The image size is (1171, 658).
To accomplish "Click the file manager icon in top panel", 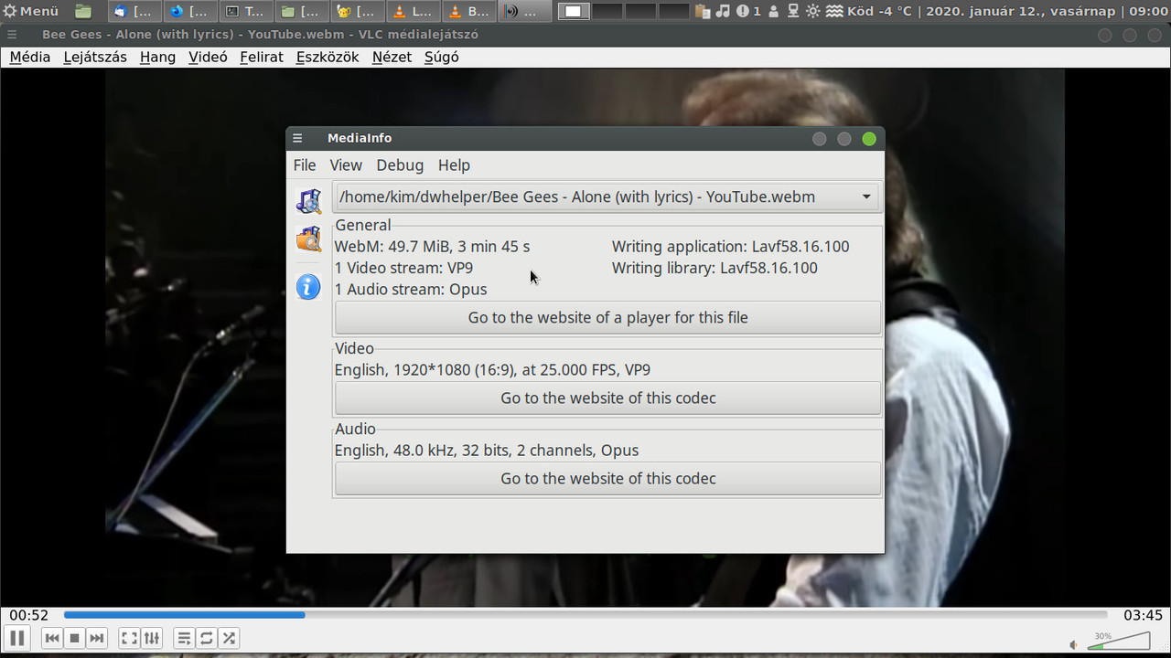I will click(x=83, y=11).
